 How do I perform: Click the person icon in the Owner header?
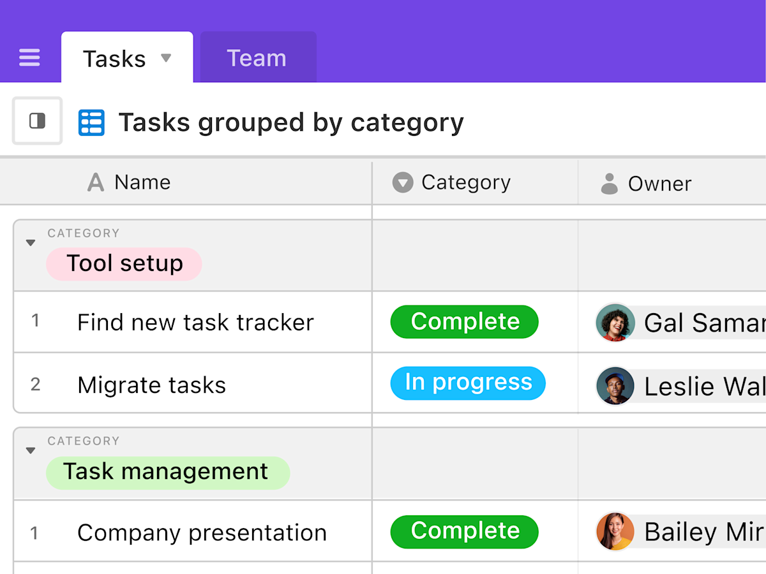coord(609,184)
